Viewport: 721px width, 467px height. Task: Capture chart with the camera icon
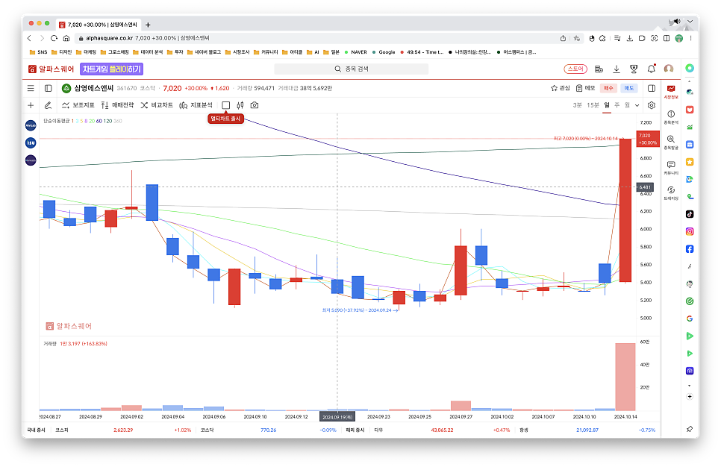tap(255, 105)
